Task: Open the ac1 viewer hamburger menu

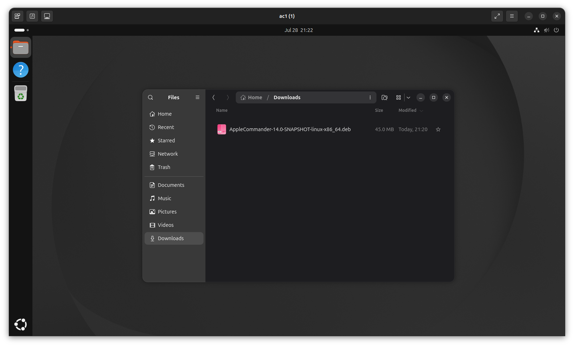Action: [x=512, y=16]
